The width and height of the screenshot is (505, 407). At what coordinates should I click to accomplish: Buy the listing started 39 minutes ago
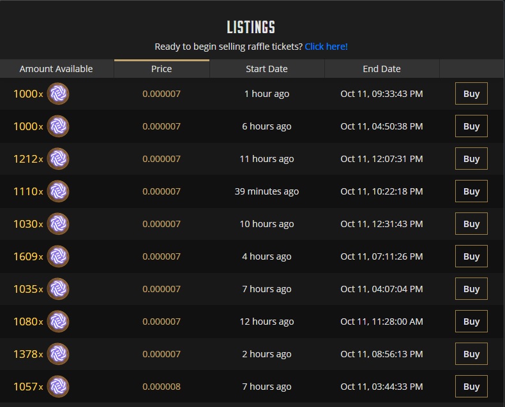tap(471, 191)
